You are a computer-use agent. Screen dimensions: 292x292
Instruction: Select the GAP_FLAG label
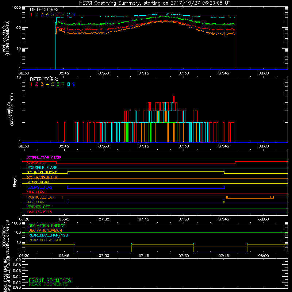36,162
